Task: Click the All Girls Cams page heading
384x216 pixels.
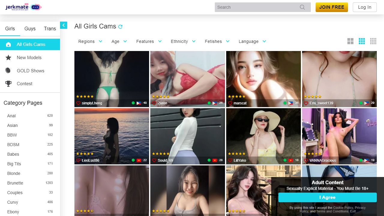Action: tap(95, 26)
